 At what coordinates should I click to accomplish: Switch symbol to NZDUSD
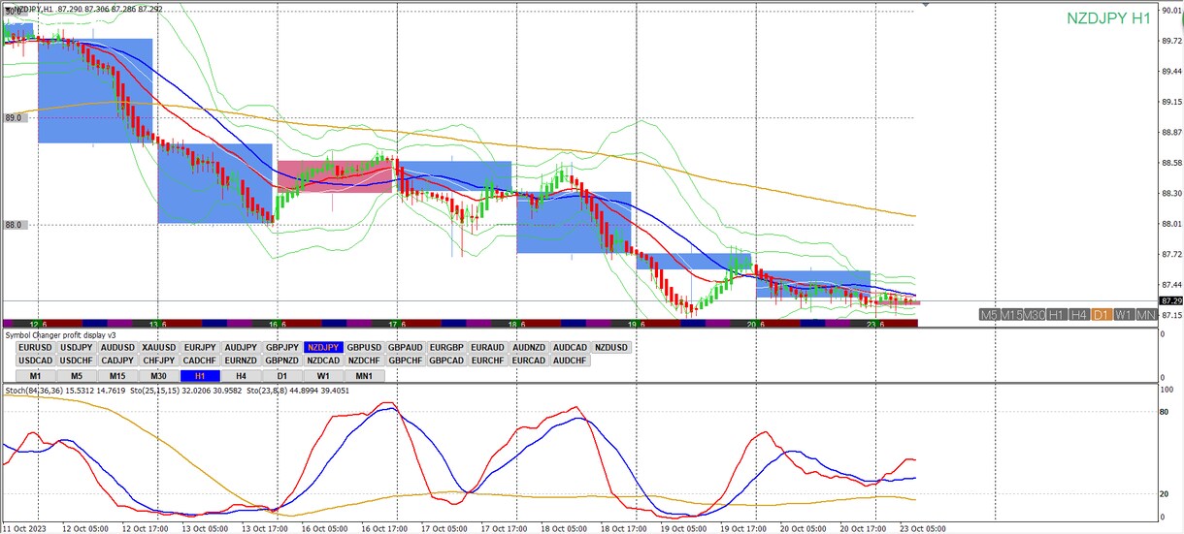(x=611, y=347)
